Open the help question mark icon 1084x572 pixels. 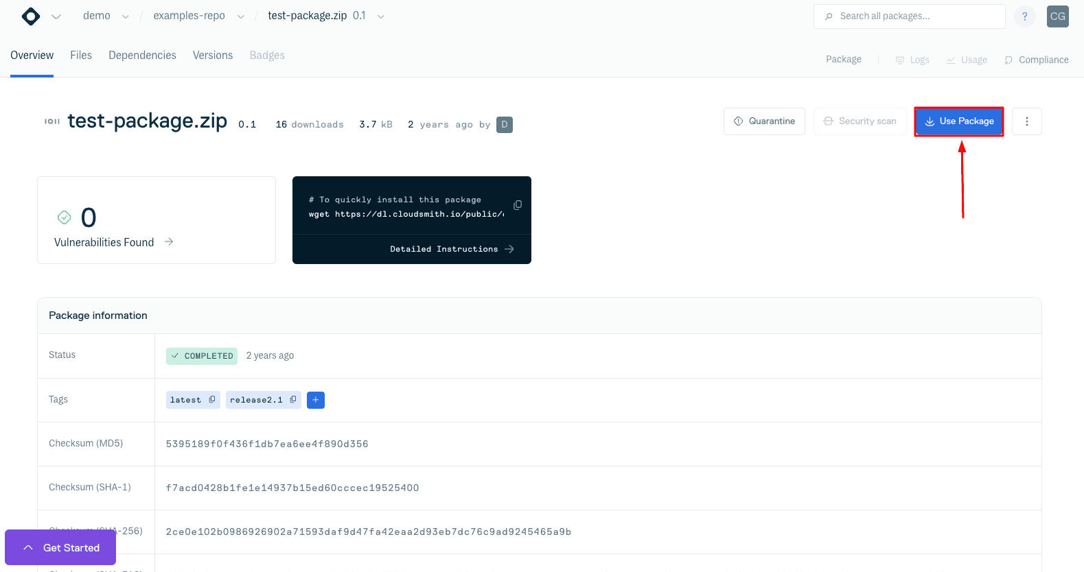1024,16
